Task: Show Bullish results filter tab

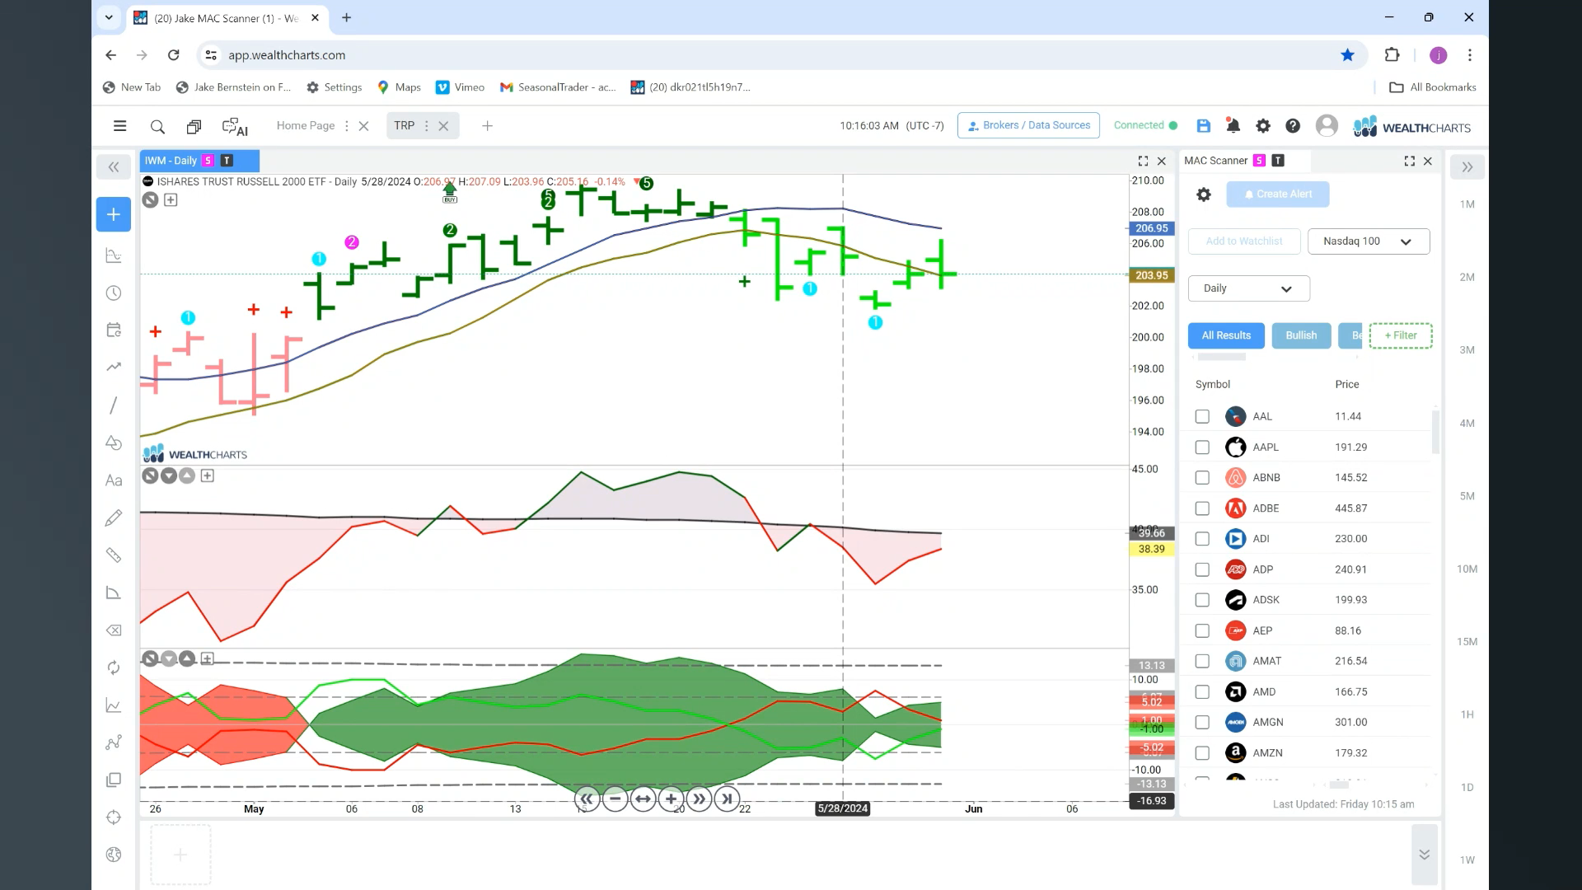Action: [1301, 335]
